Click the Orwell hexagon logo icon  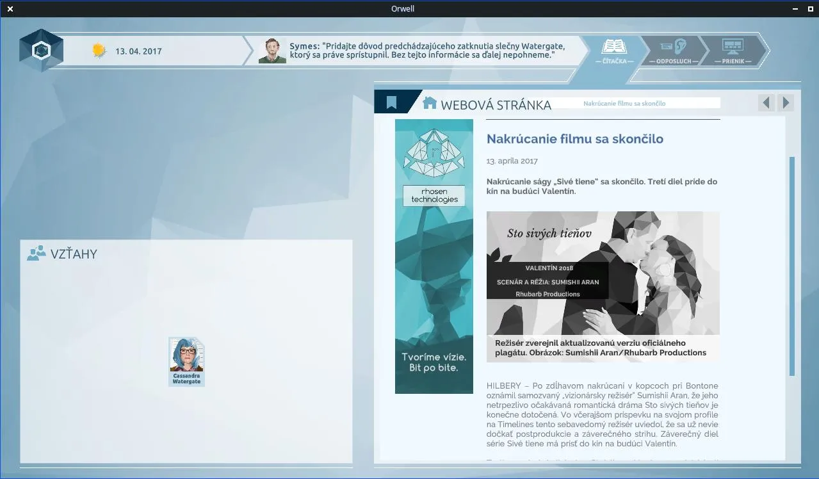[x=41, y=50]
